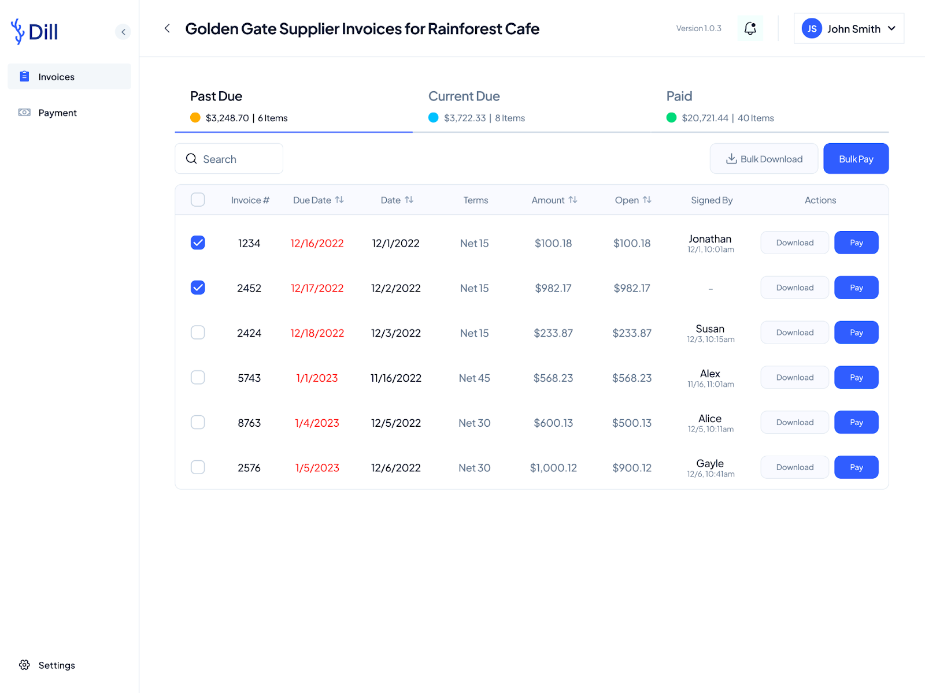Download invoice 2576
Image resolution: width=925 pixels, height=693 pixels.
click(x=794, y=467)
